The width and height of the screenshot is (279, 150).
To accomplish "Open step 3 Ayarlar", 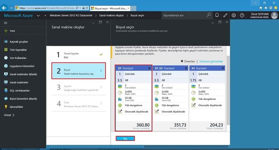I will coord(79,87).
